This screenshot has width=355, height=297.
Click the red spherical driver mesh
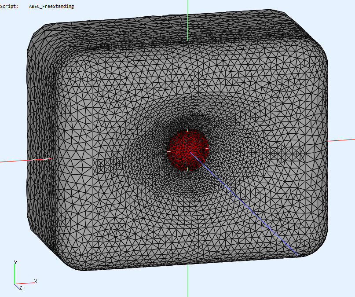click(188, 150)
